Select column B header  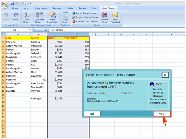click(39, 35)
